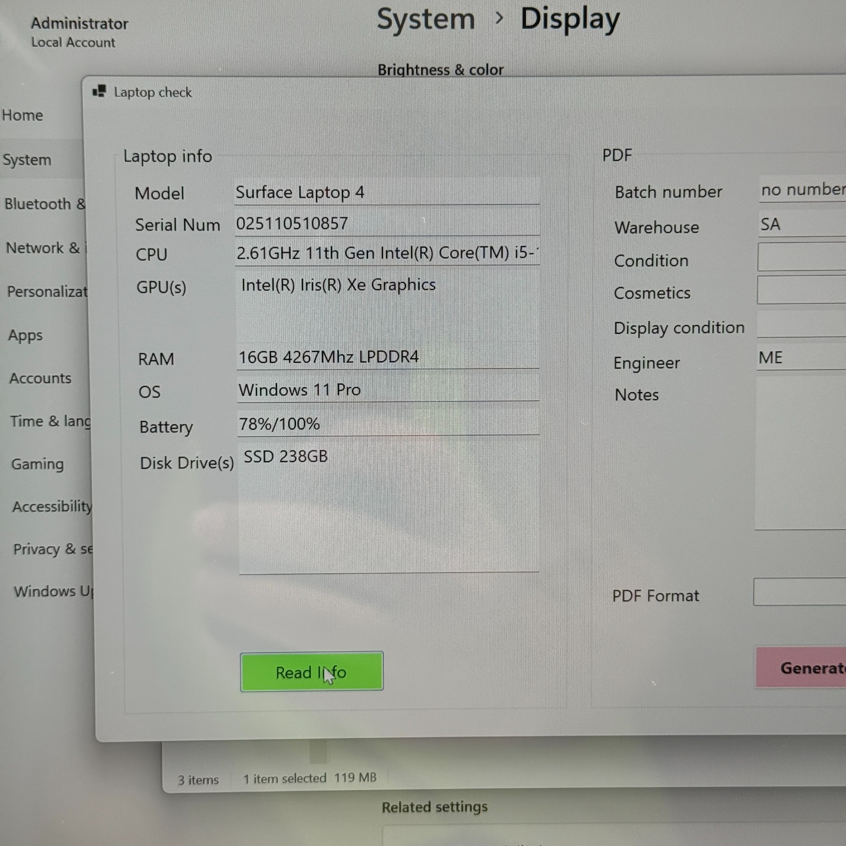Click the 'Laptop check' window title
Viewport: 846px width, 846px height.
[153, 93]
